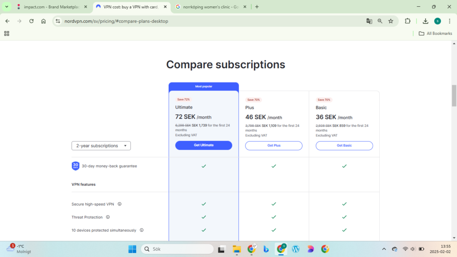Reload the NordVPN pricing page
The height and width of the screenshot is (257, 457).
click(32, 21)
